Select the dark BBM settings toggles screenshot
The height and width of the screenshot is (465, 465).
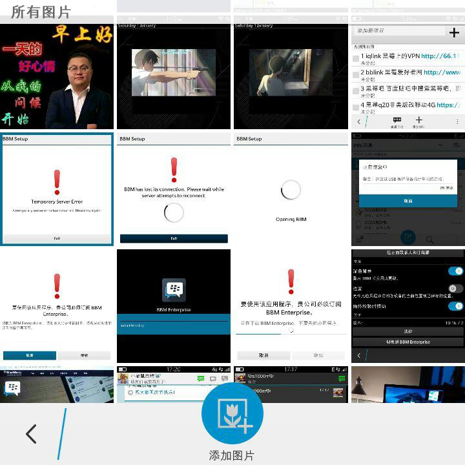408,306
